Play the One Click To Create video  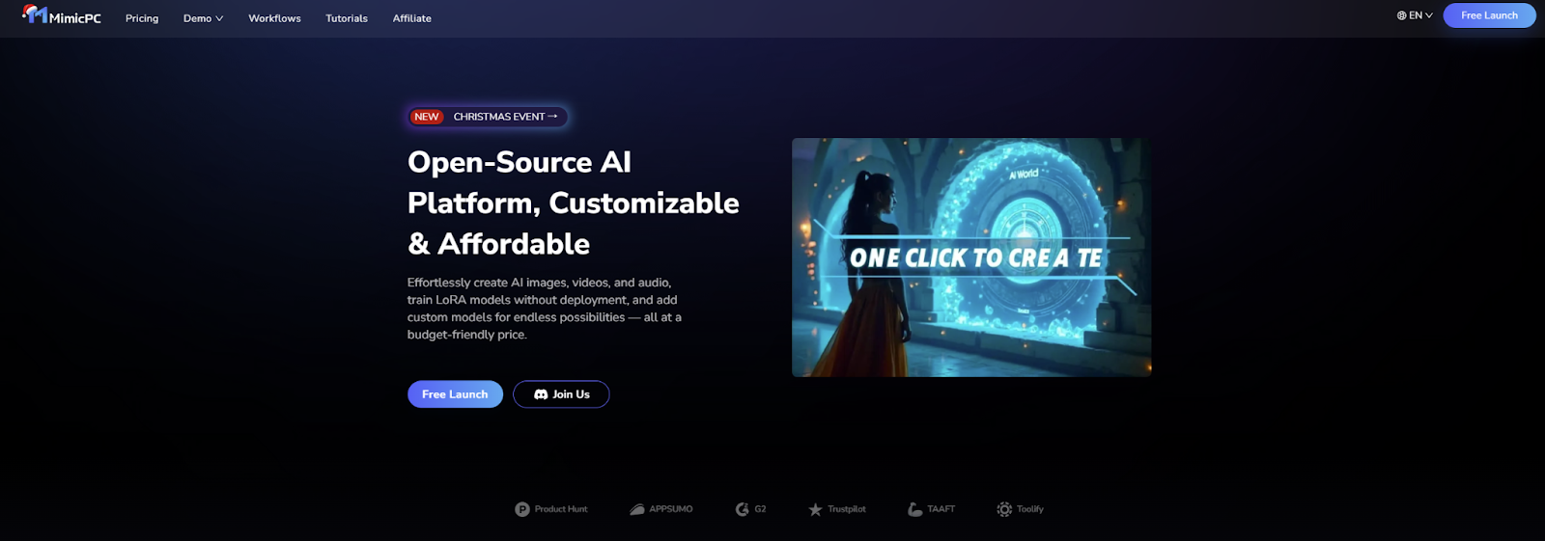coord(971,257)
